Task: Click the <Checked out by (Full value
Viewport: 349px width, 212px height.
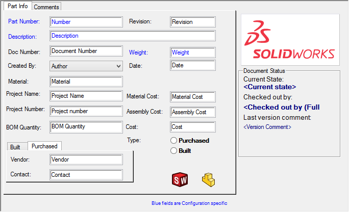Action: tap(281, 108)
